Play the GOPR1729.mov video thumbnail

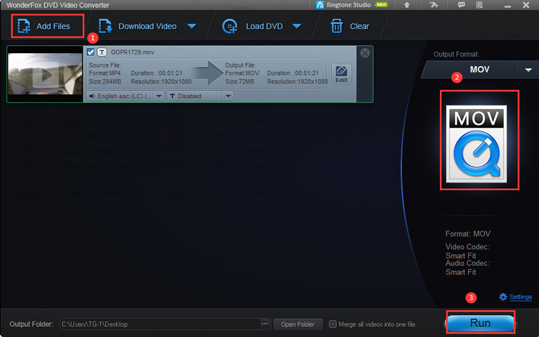point(44,74)
